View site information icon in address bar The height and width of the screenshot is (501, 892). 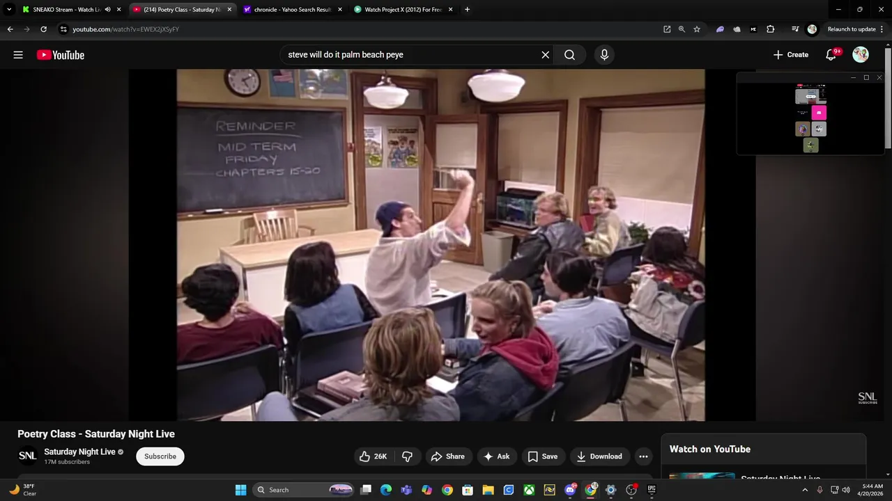coord(63,29)
